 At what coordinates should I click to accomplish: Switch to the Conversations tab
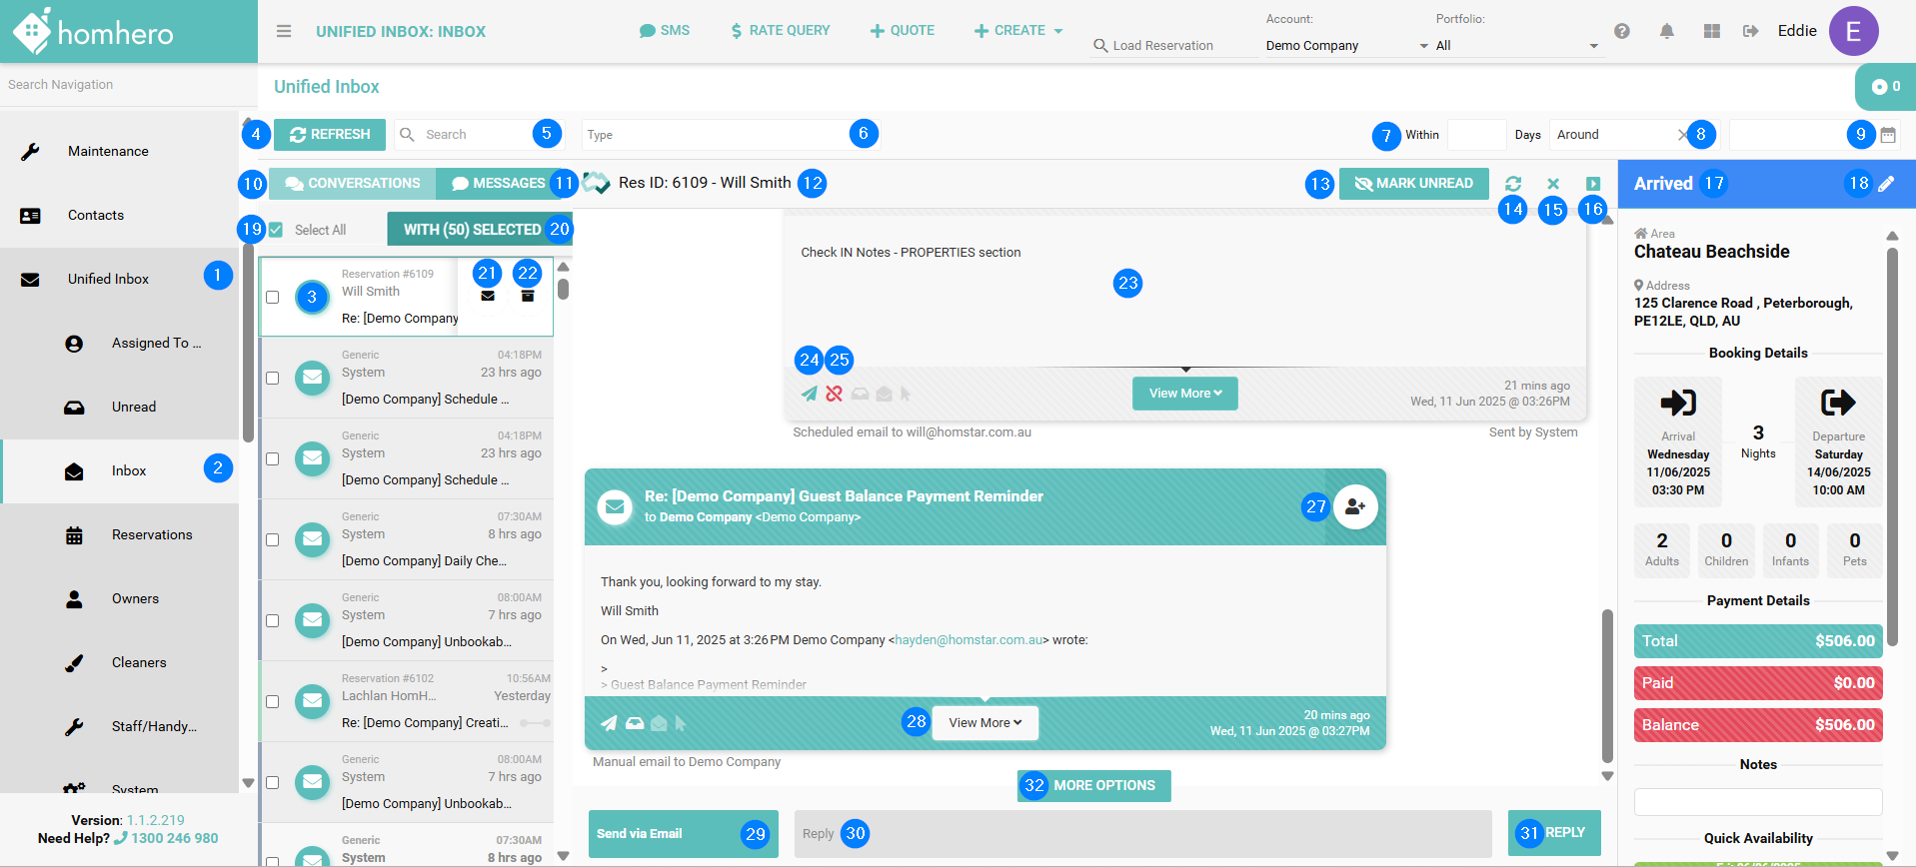coord(353,184)
